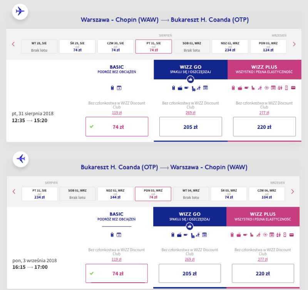
Task: Select return date CZW 06, WRZ 104 zł
Action: click(267, 194)
